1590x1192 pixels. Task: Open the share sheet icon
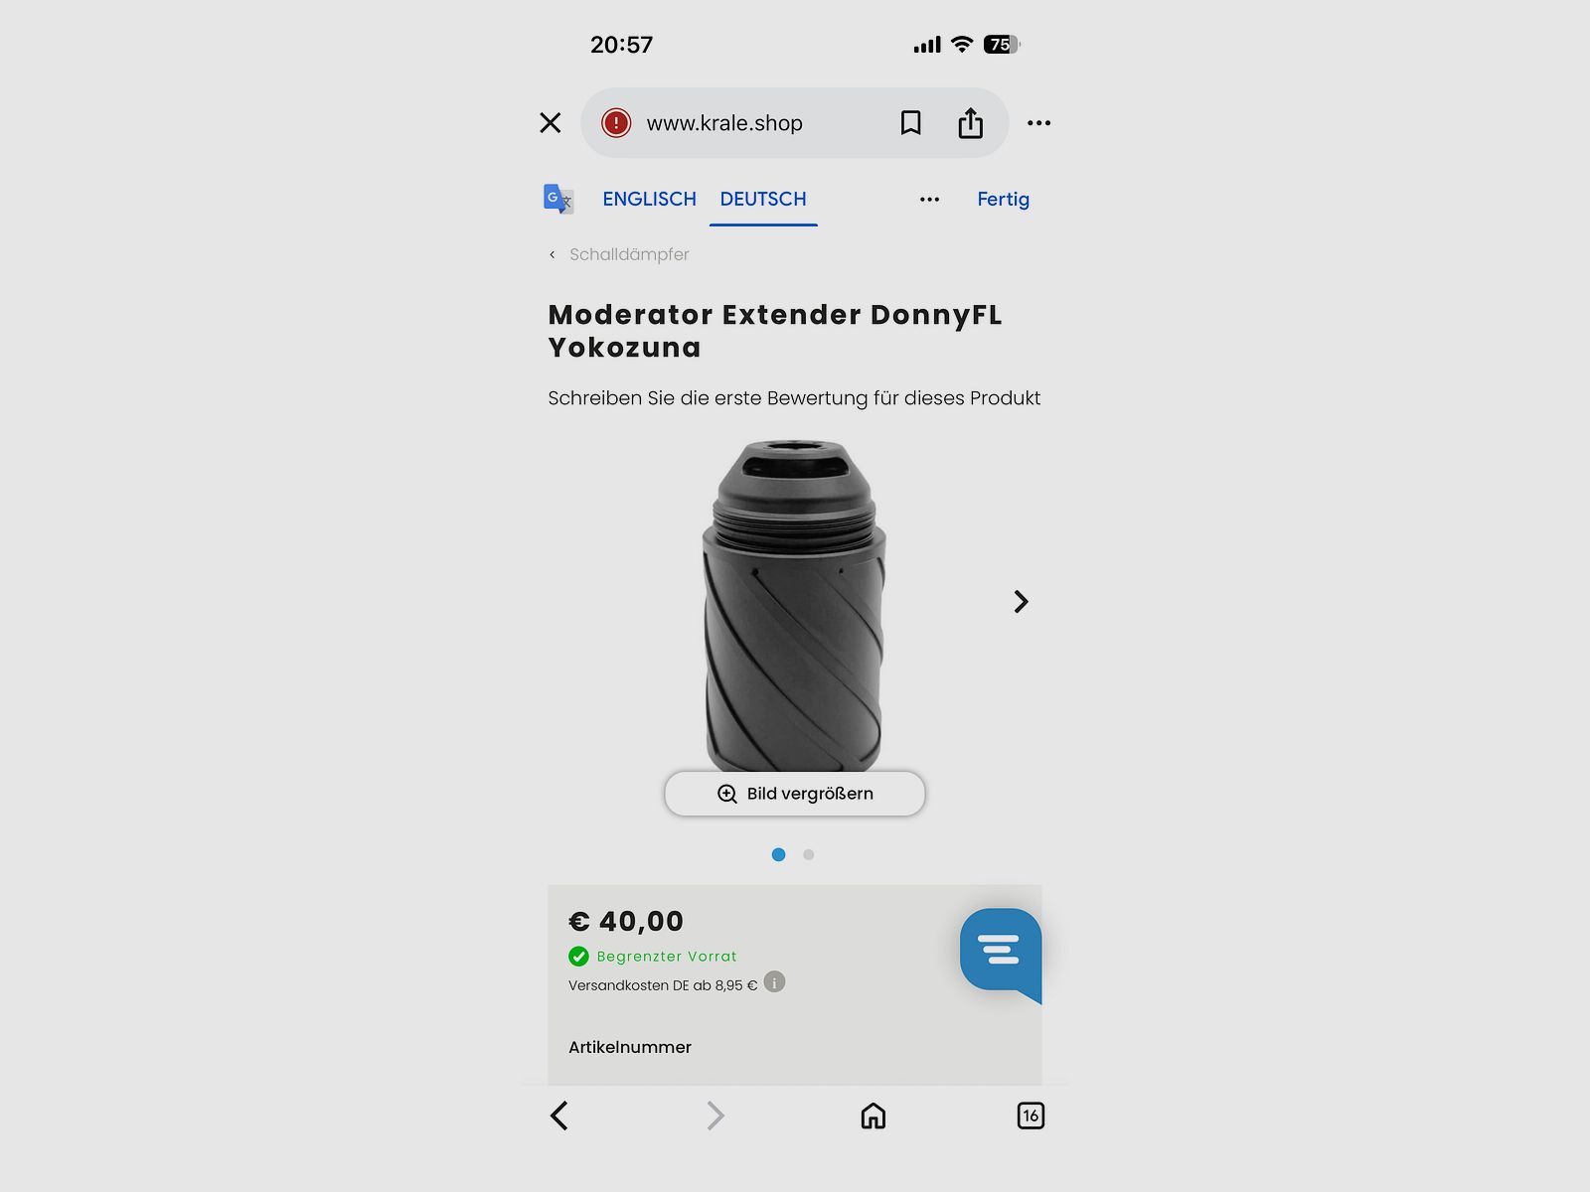pyautogui.click(x=970, y=123)
